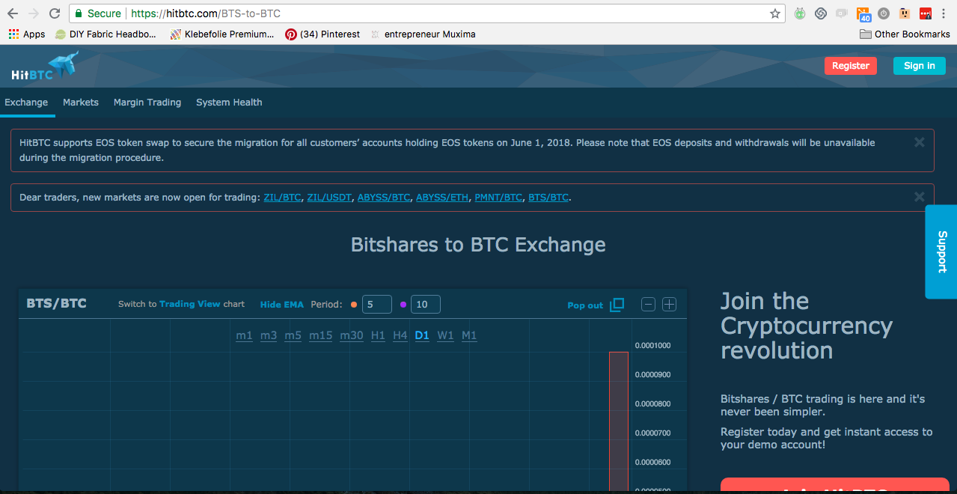Click the orange EMA color dot
The width and height of the screenshot is (957, 494).
tap(354, 305)
